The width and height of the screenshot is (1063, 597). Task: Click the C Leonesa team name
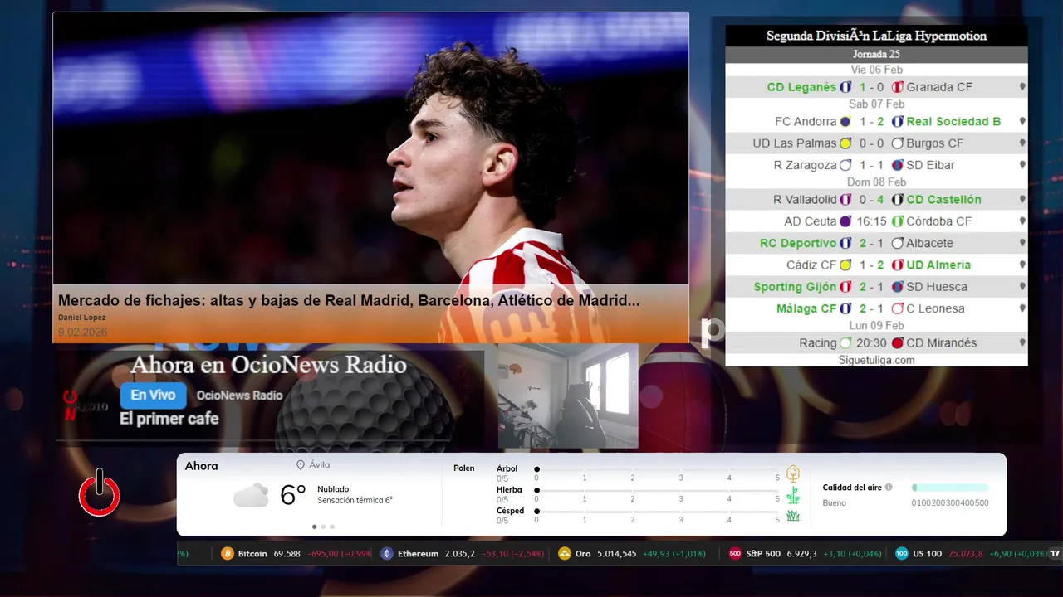(936, 308)
